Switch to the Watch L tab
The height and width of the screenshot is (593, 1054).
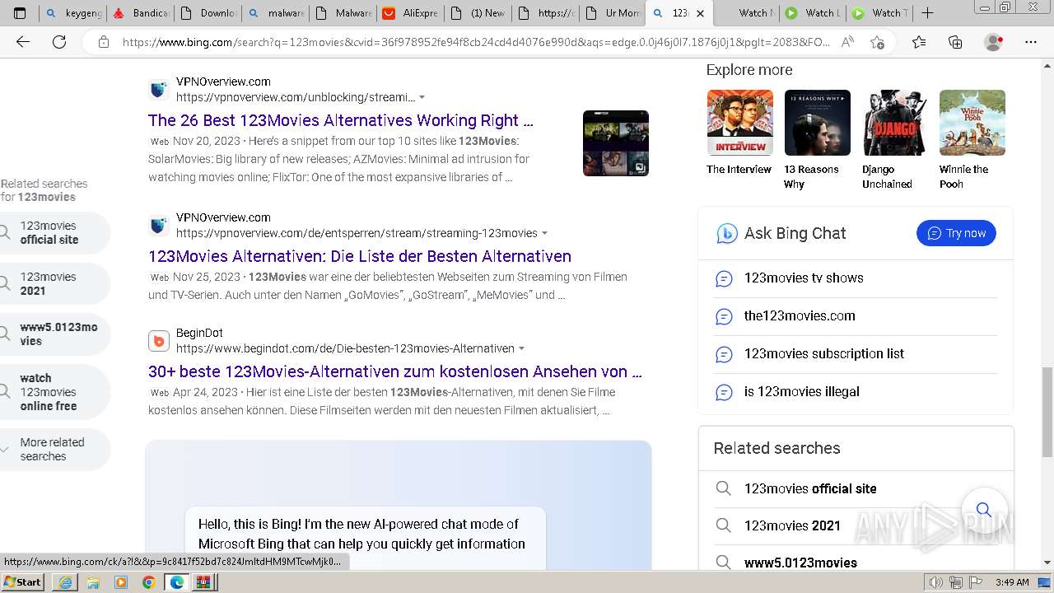click(813, 13)
